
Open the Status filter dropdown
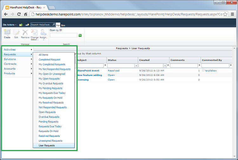[136, 66]
